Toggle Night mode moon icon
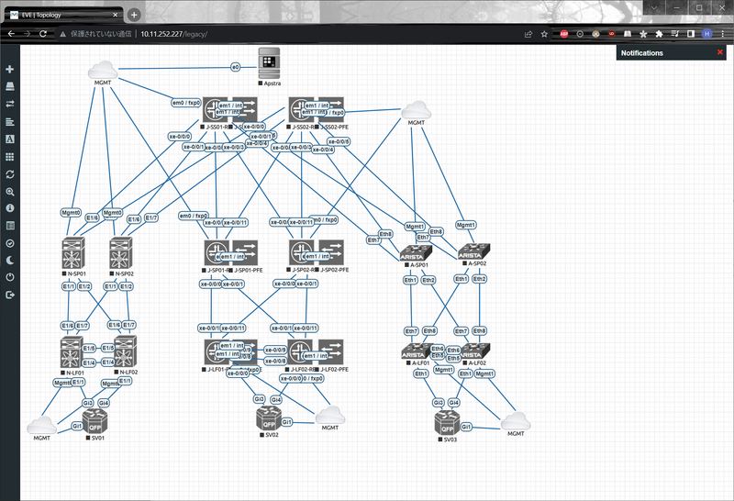Image resolution: width=734 pixels, height=501 pixels. coord(10,261)
